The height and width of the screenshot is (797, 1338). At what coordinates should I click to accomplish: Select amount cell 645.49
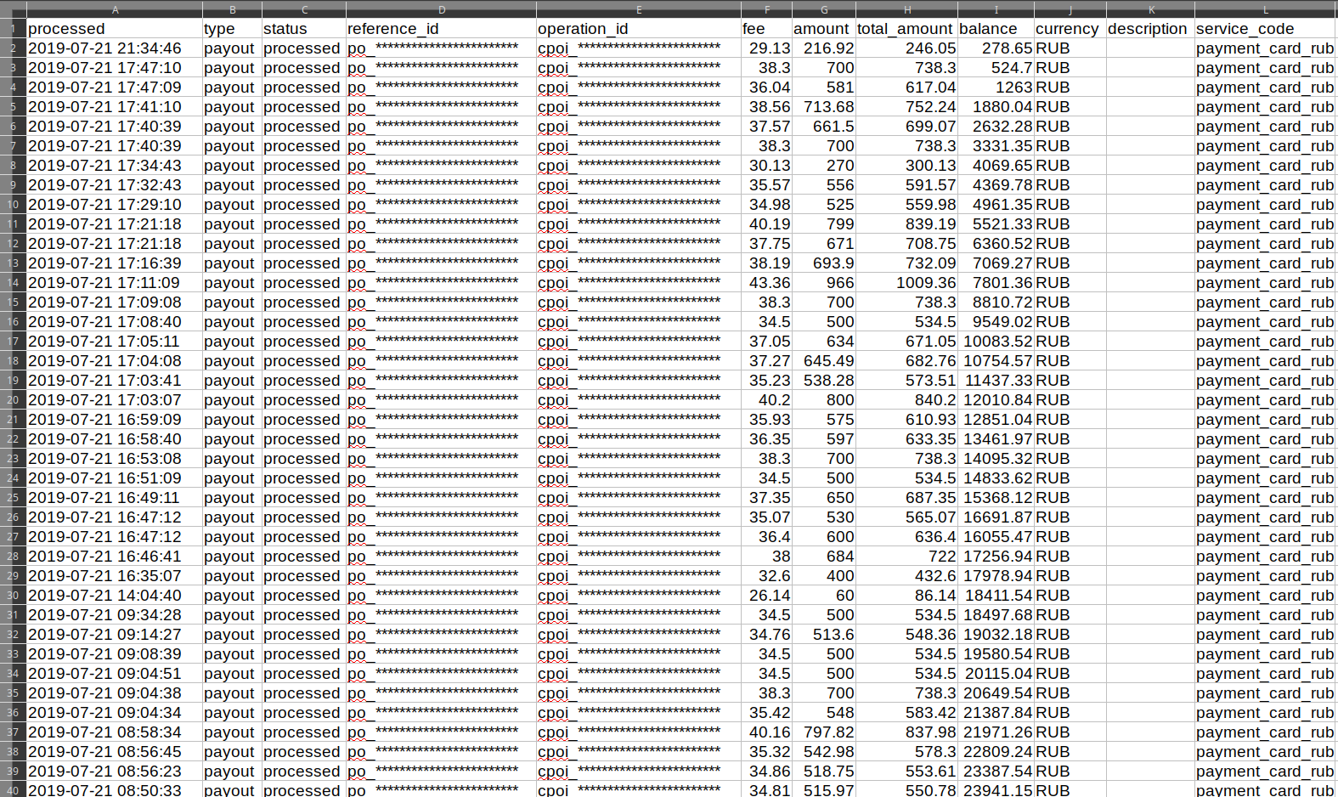(x=824, y=361)
